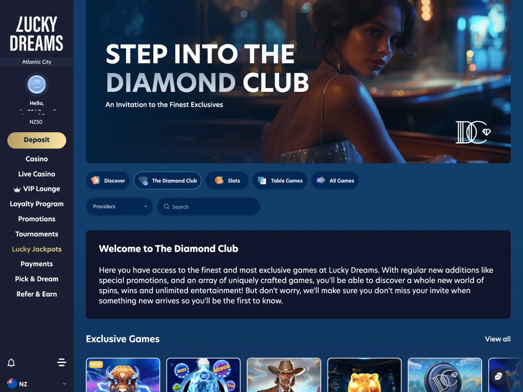Click the user avatar coin icon
Screen dimensions: 523x392
click(x=37, y=85)
